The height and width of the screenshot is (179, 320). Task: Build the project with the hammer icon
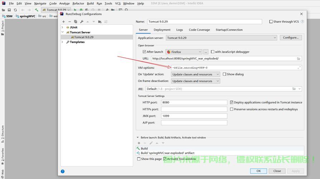click(37, 10)
